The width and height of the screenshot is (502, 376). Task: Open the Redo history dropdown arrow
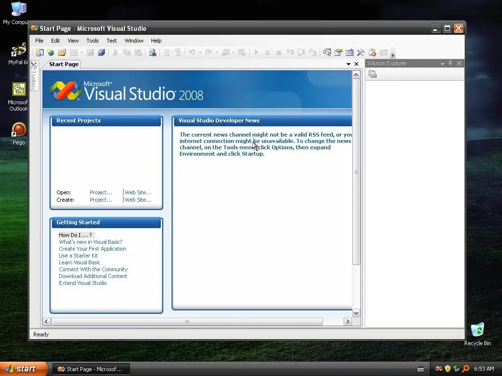217,52
